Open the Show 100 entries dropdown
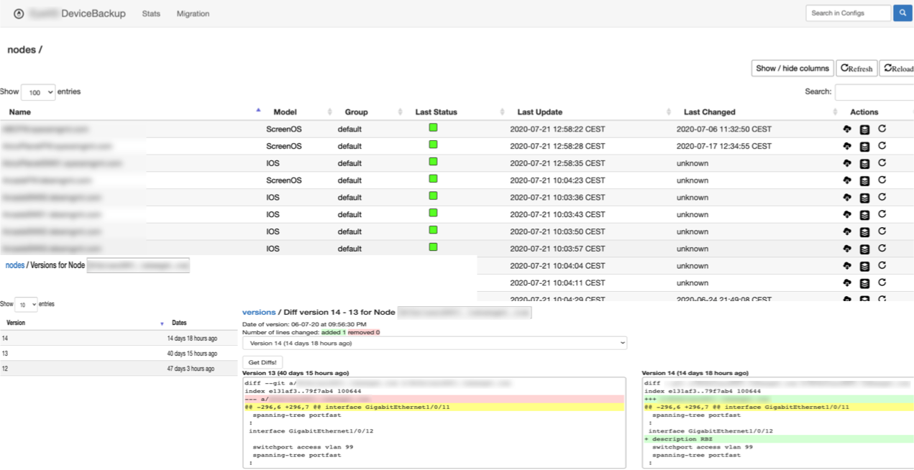 [38, 93]
